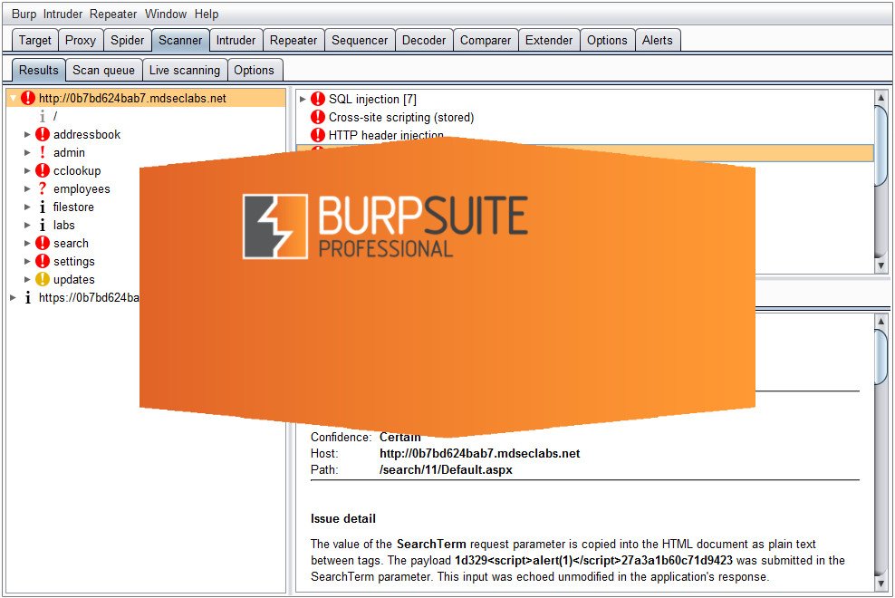895x598 pixels.
Task: Select the settings entry in the tree
Action: [74, 261]
